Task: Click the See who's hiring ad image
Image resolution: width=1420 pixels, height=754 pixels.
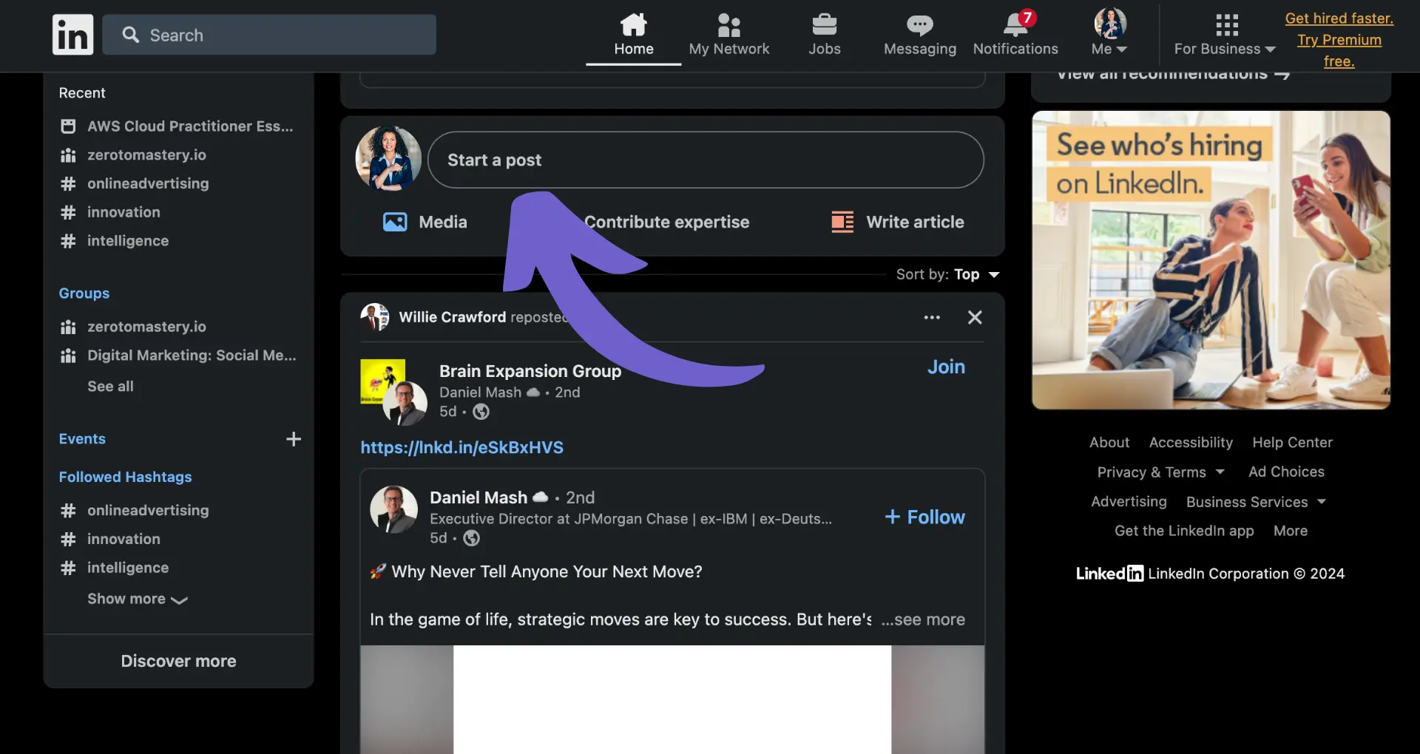Action: (x=1211, y=260)
